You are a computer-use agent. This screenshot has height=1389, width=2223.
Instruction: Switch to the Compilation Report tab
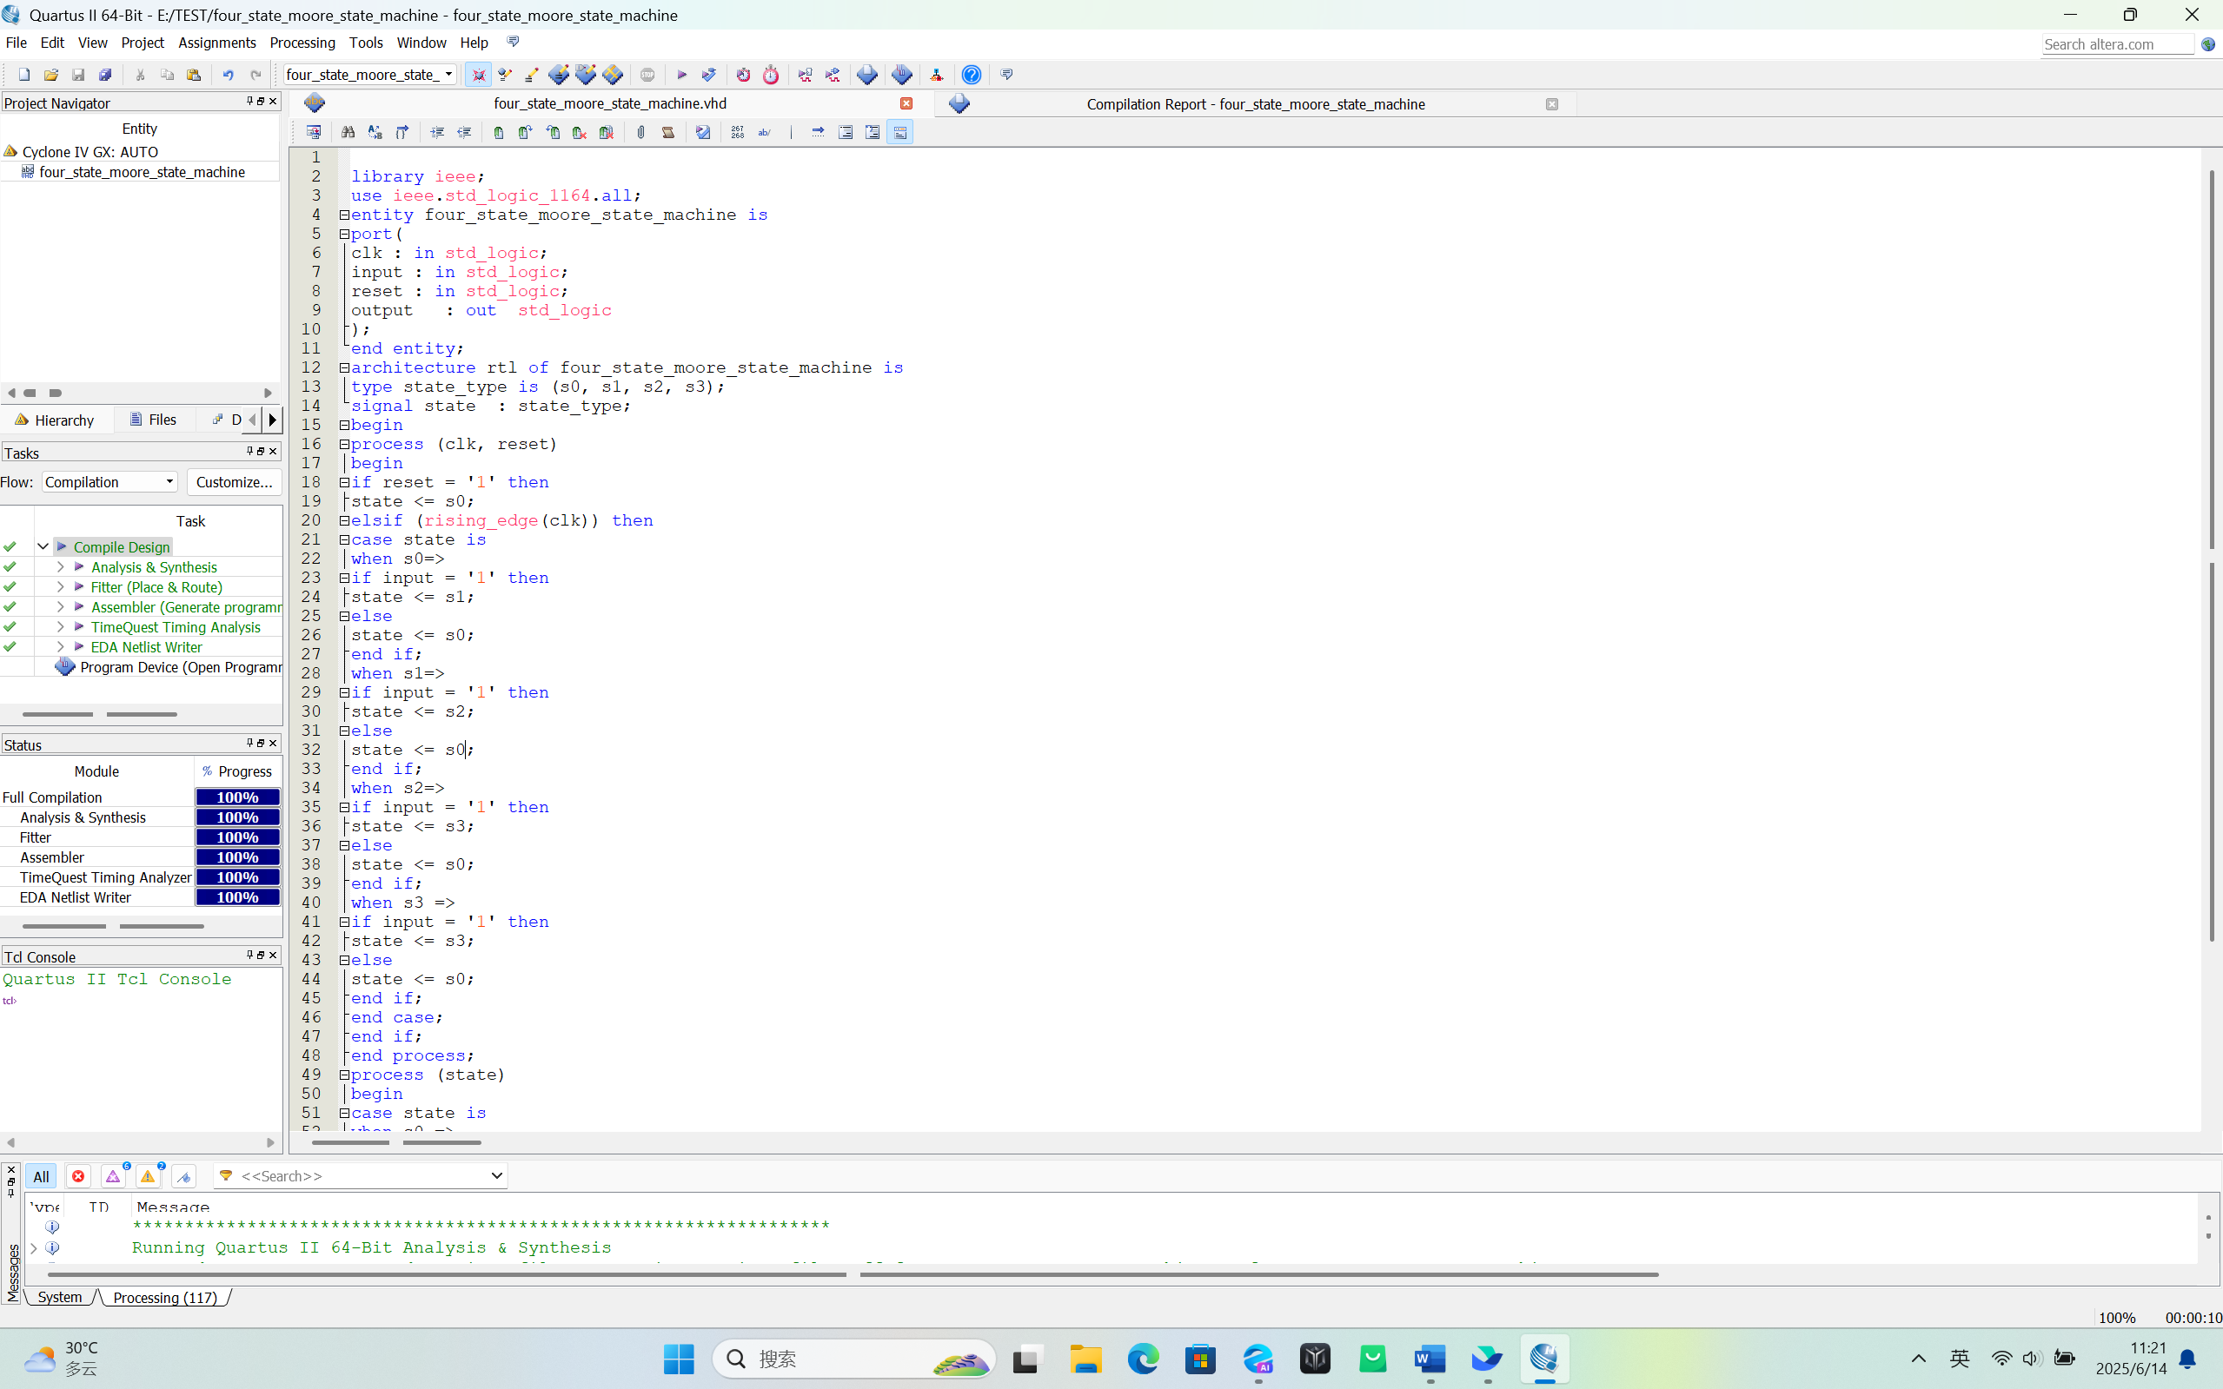coord(1254,104)
